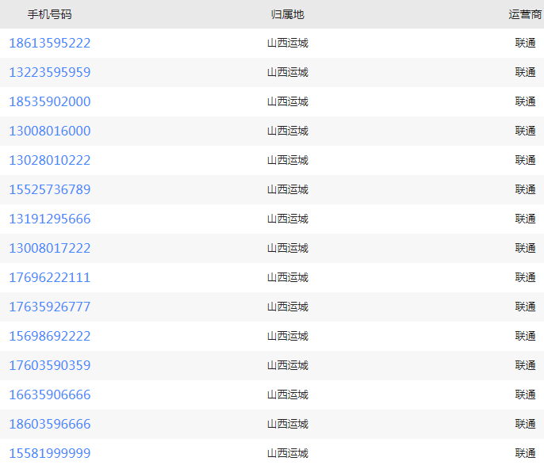Click 联通 in the 18613595222 row
Screen dimensions: 544x465
[525, 43]
